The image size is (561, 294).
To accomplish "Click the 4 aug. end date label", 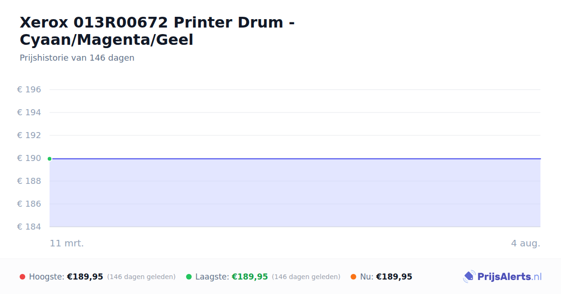I will coord(525,243).
